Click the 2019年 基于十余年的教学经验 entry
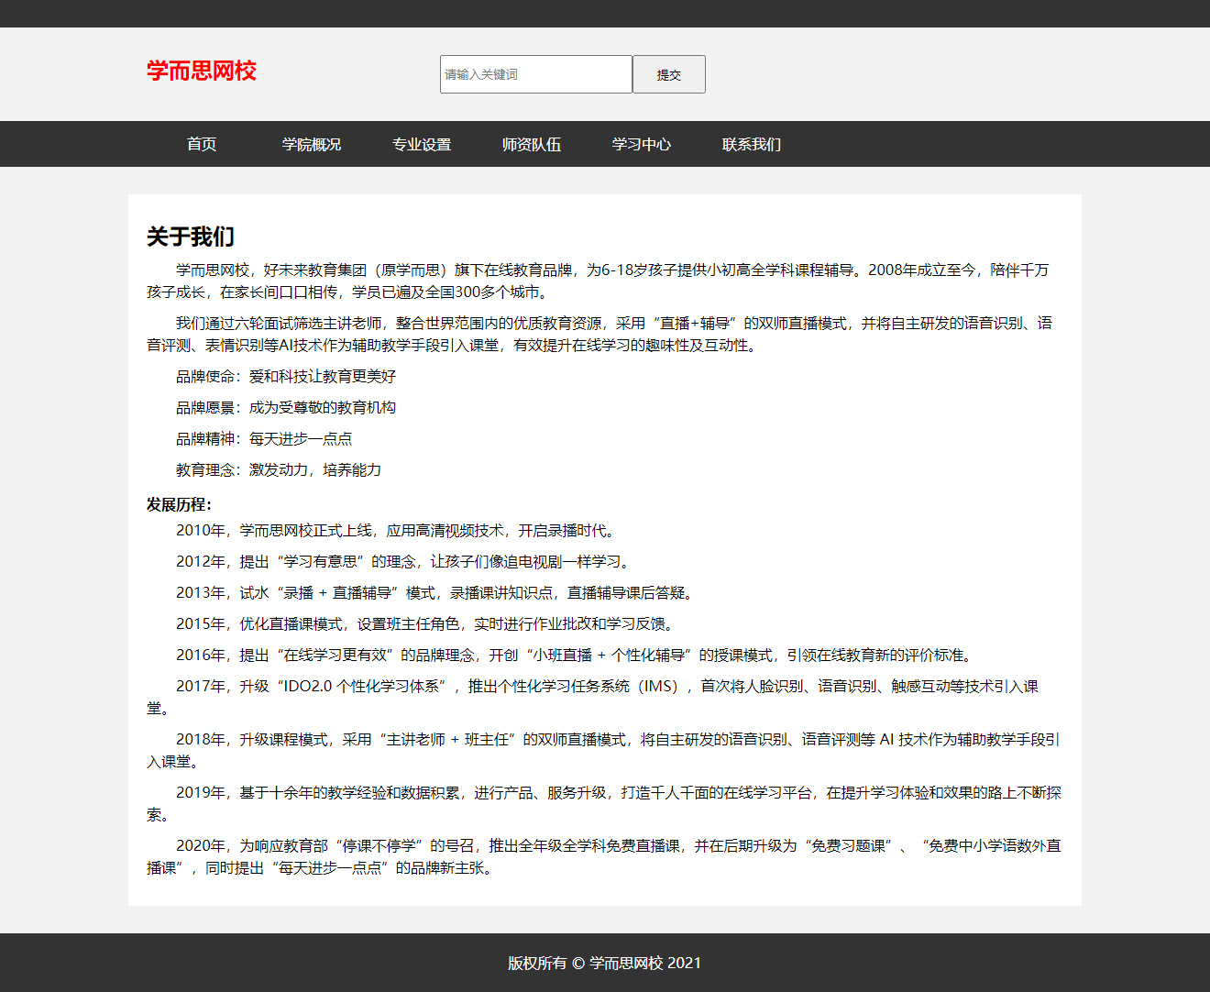The width and height of the screenshot is (1210, 992). pyautogui.click(x=605, y=803)
